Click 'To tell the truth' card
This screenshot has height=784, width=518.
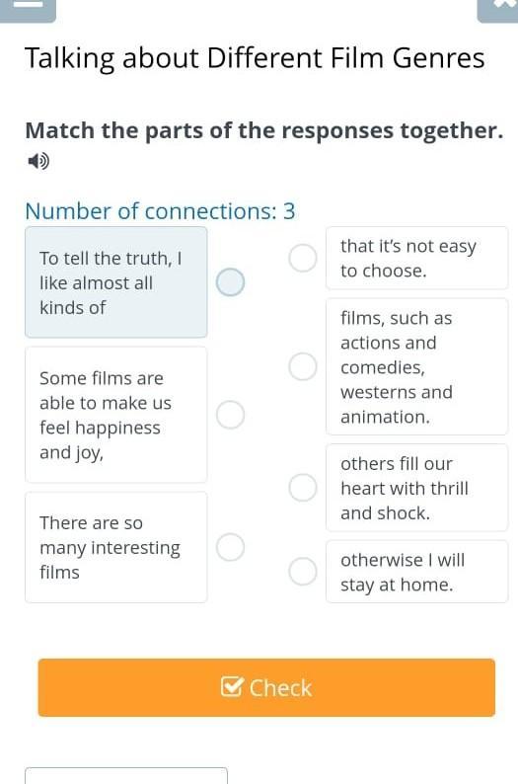[115, 282]
